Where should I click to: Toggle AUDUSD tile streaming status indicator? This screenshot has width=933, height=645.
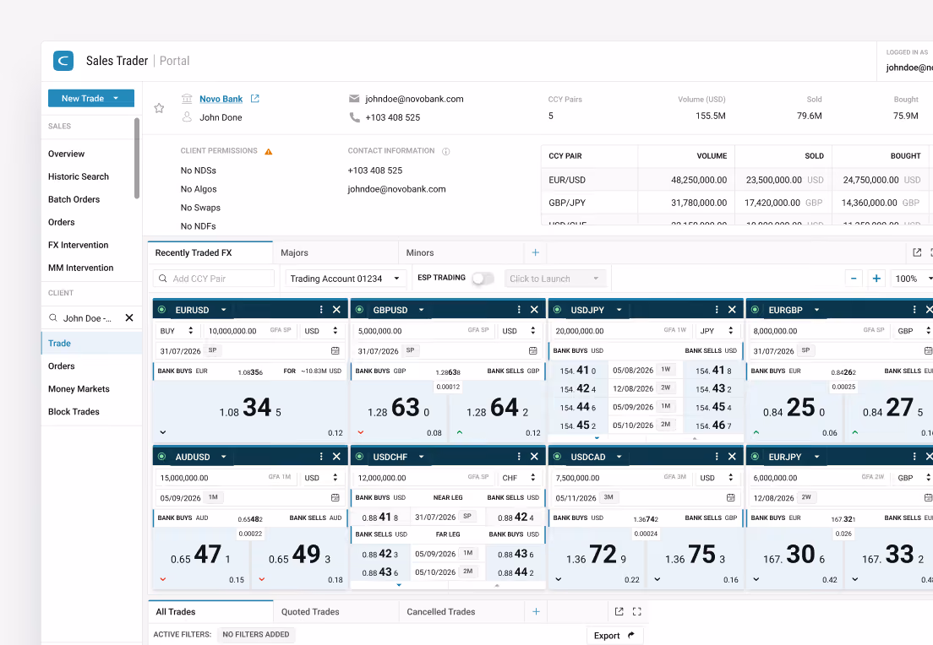[x=162, y=457]
